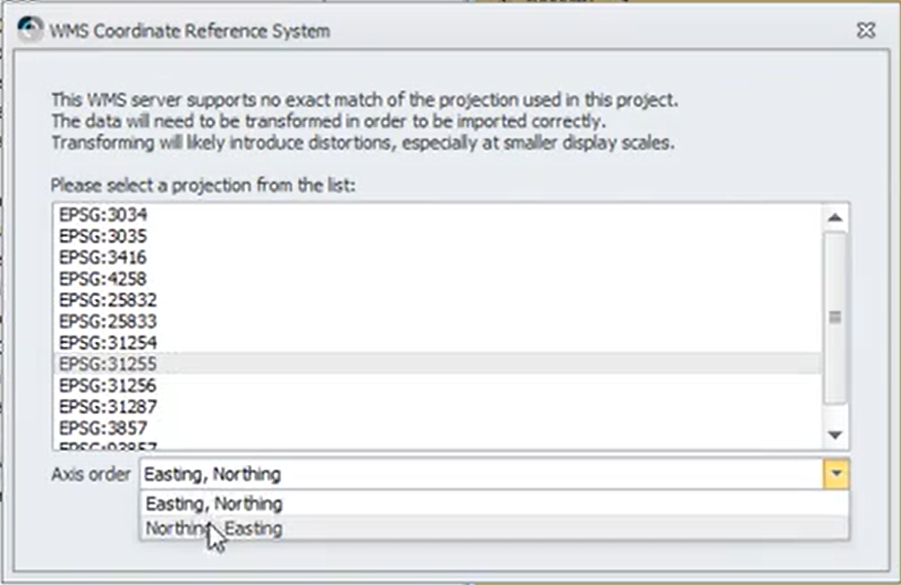This screenshot has height=585, width=901.
Task: Choose the EPSG:31287 projection
Action: coord(437,407)
